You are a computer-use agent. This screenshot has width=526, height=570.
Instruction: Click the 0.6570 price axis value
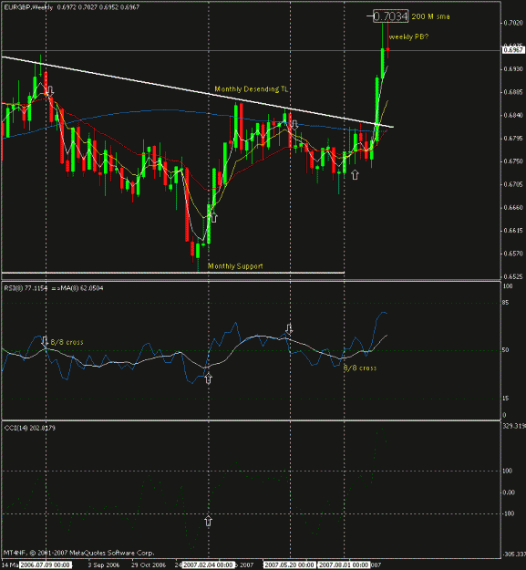[513, 254]
